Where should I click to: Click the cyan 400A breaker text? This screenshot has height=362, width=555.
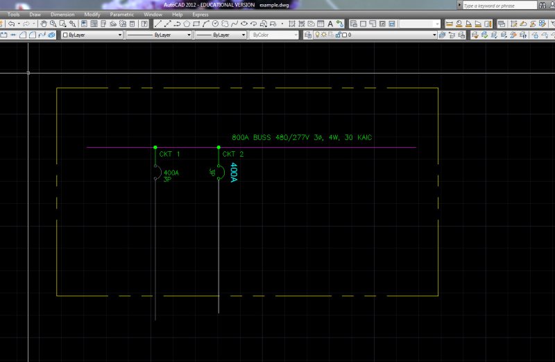click(x=234, y=173)
